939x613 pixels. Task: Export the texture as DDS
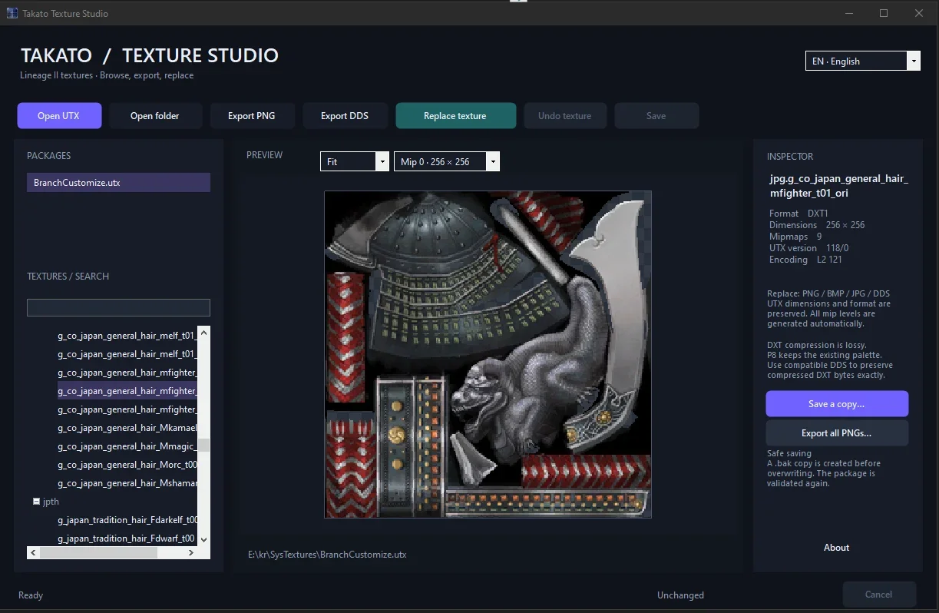[x=345, y=116]
